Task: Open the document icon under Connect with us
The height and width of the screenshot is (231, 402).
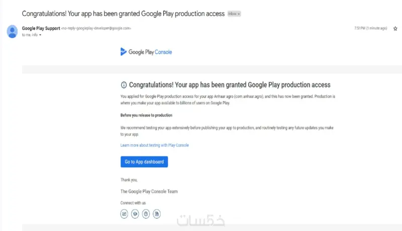Action: coord(157,214)
